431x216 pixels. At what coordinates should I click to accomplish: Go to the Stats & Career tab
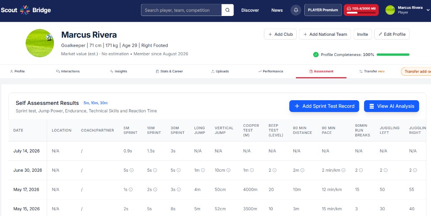(169, 71)
